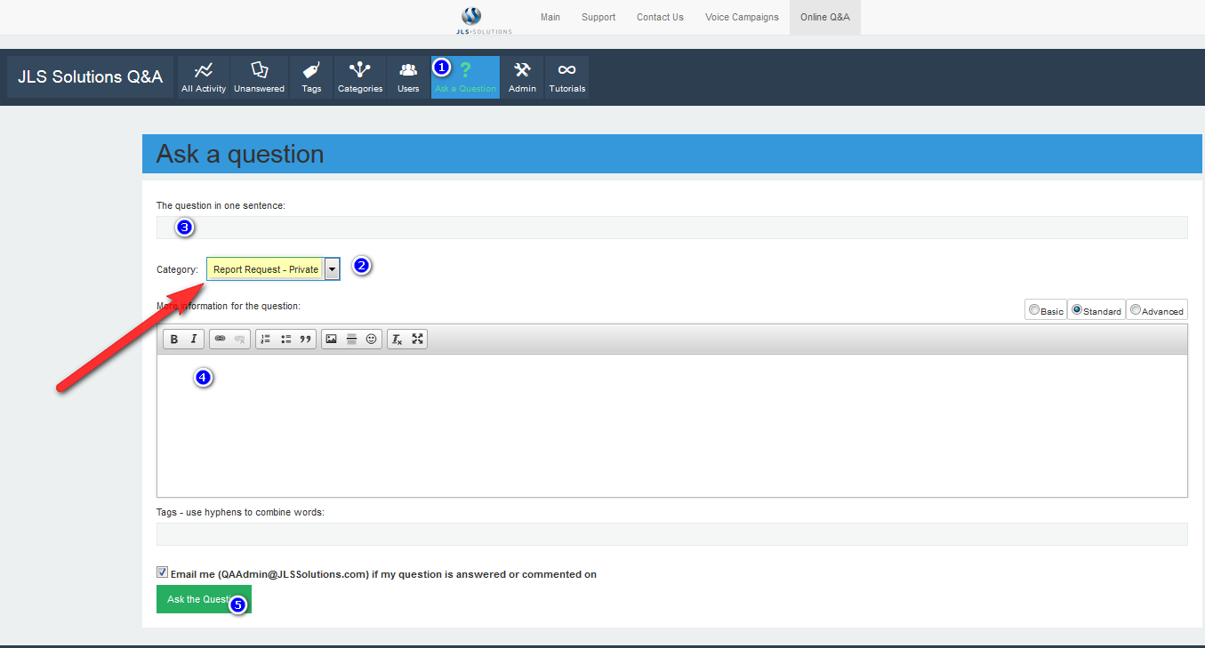The width and height of the screenshot is (1205, 648).
Task: Insert an image into the question
Action: [331, 339]
